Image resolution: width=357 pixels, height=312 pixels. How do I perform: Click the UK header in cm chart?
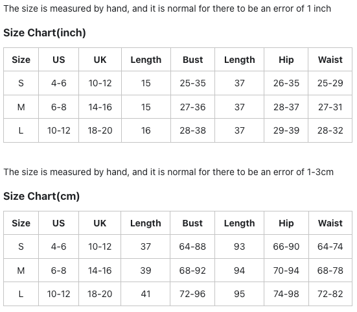(100, 223)
